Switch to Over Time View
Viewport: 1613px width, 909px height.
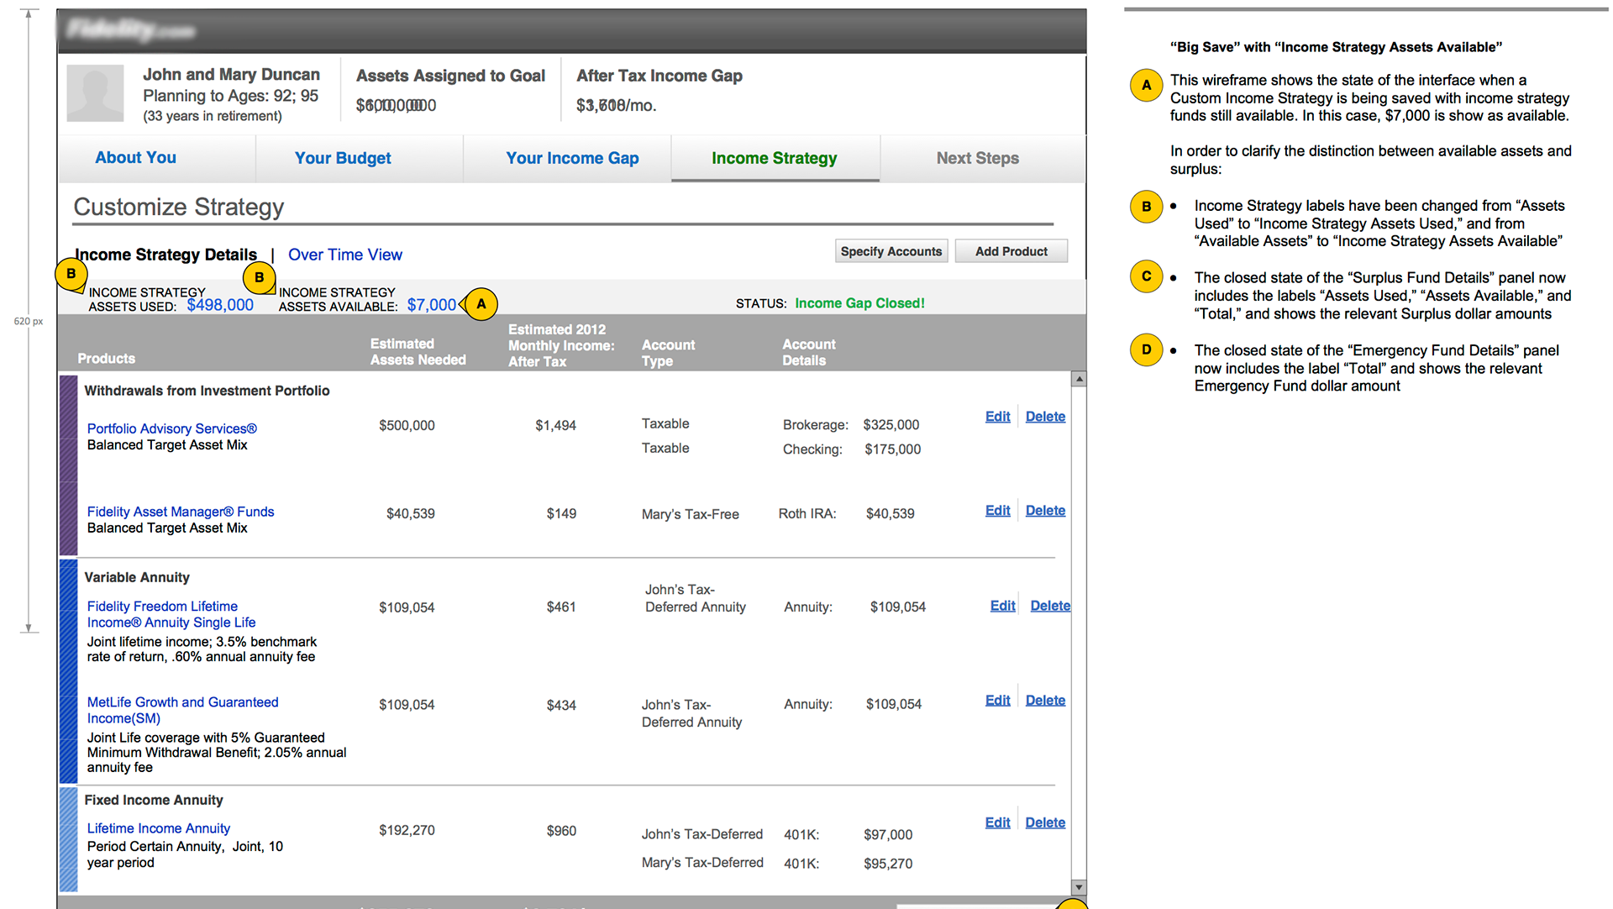[344, 255]
